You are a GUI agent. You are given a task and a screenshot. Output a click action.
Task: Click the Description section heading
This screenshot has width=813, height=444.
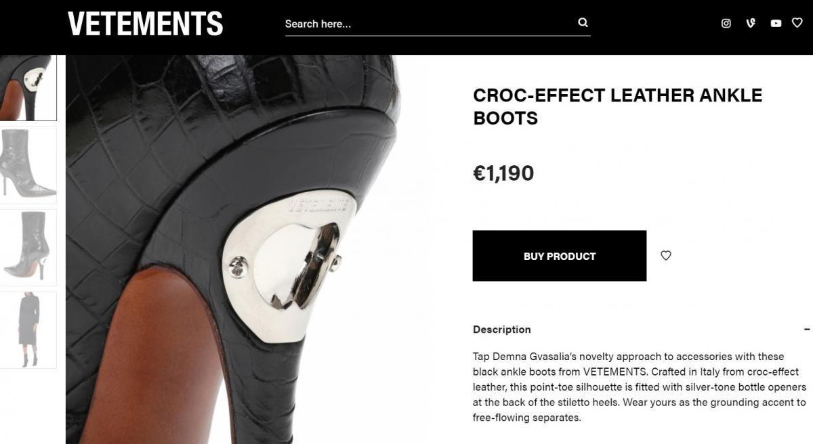pos(502,330)
